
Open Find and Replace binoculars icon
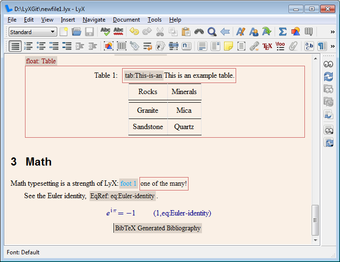[x=199, y=32]
